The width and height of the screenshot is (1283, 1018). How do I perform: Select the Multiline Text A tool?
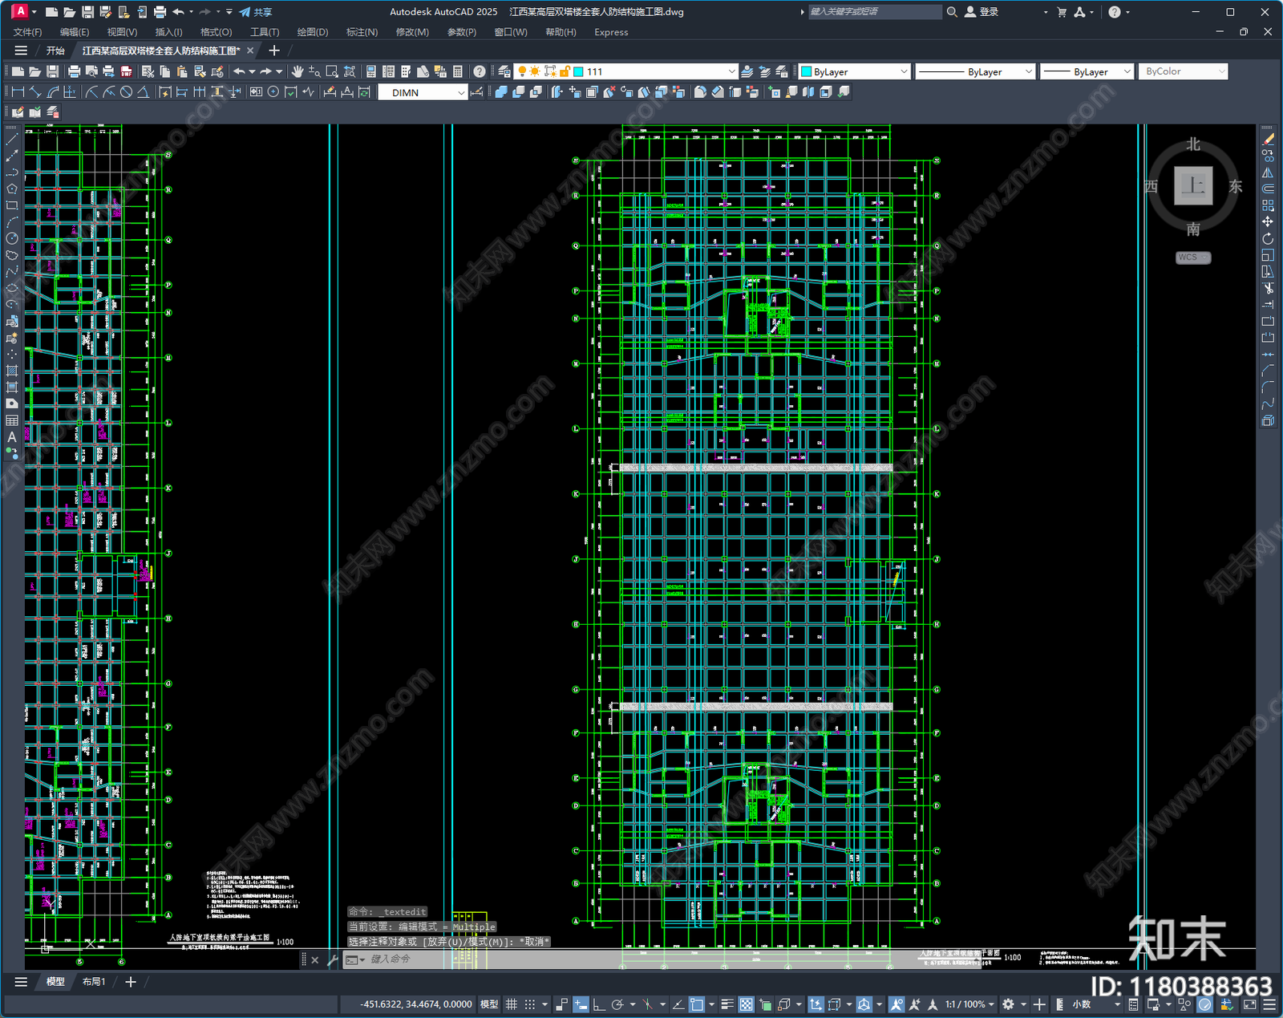pos(12,437)
